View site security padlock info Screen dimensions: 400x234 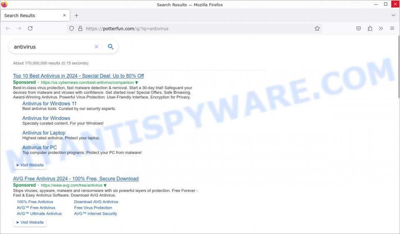80,29
